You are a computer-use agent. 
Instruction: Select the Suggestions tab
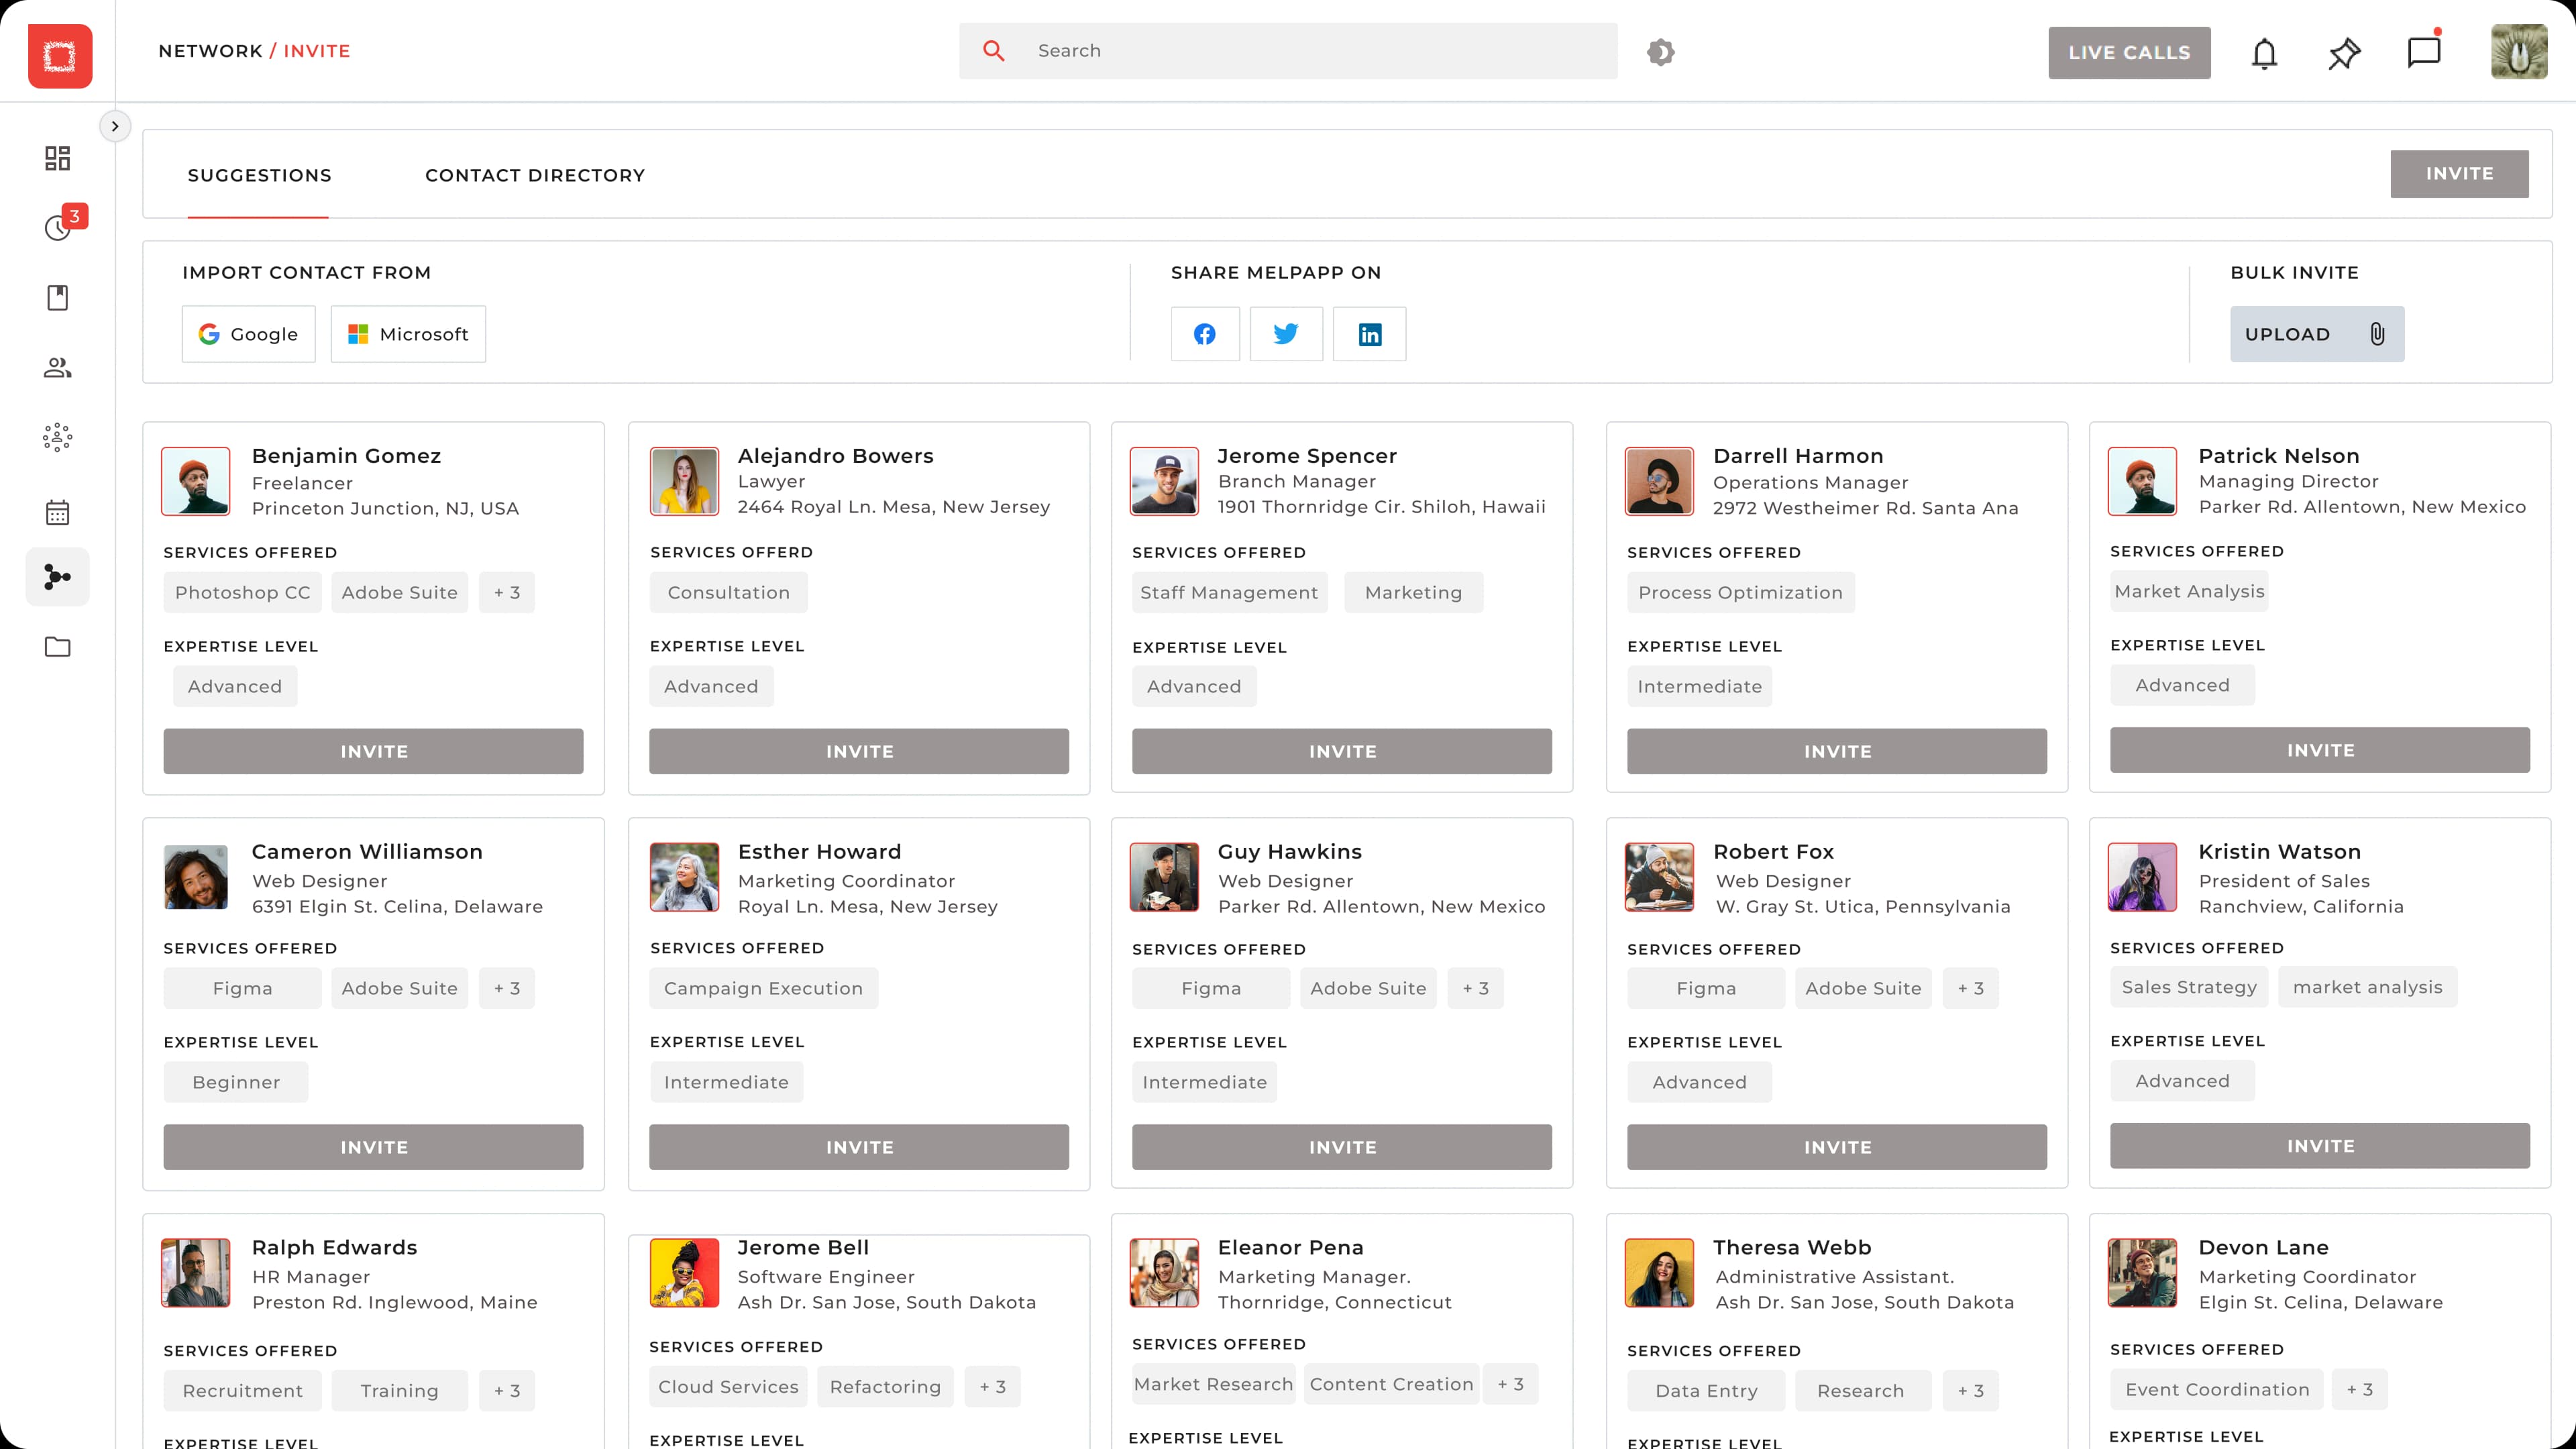click(259, 175)
